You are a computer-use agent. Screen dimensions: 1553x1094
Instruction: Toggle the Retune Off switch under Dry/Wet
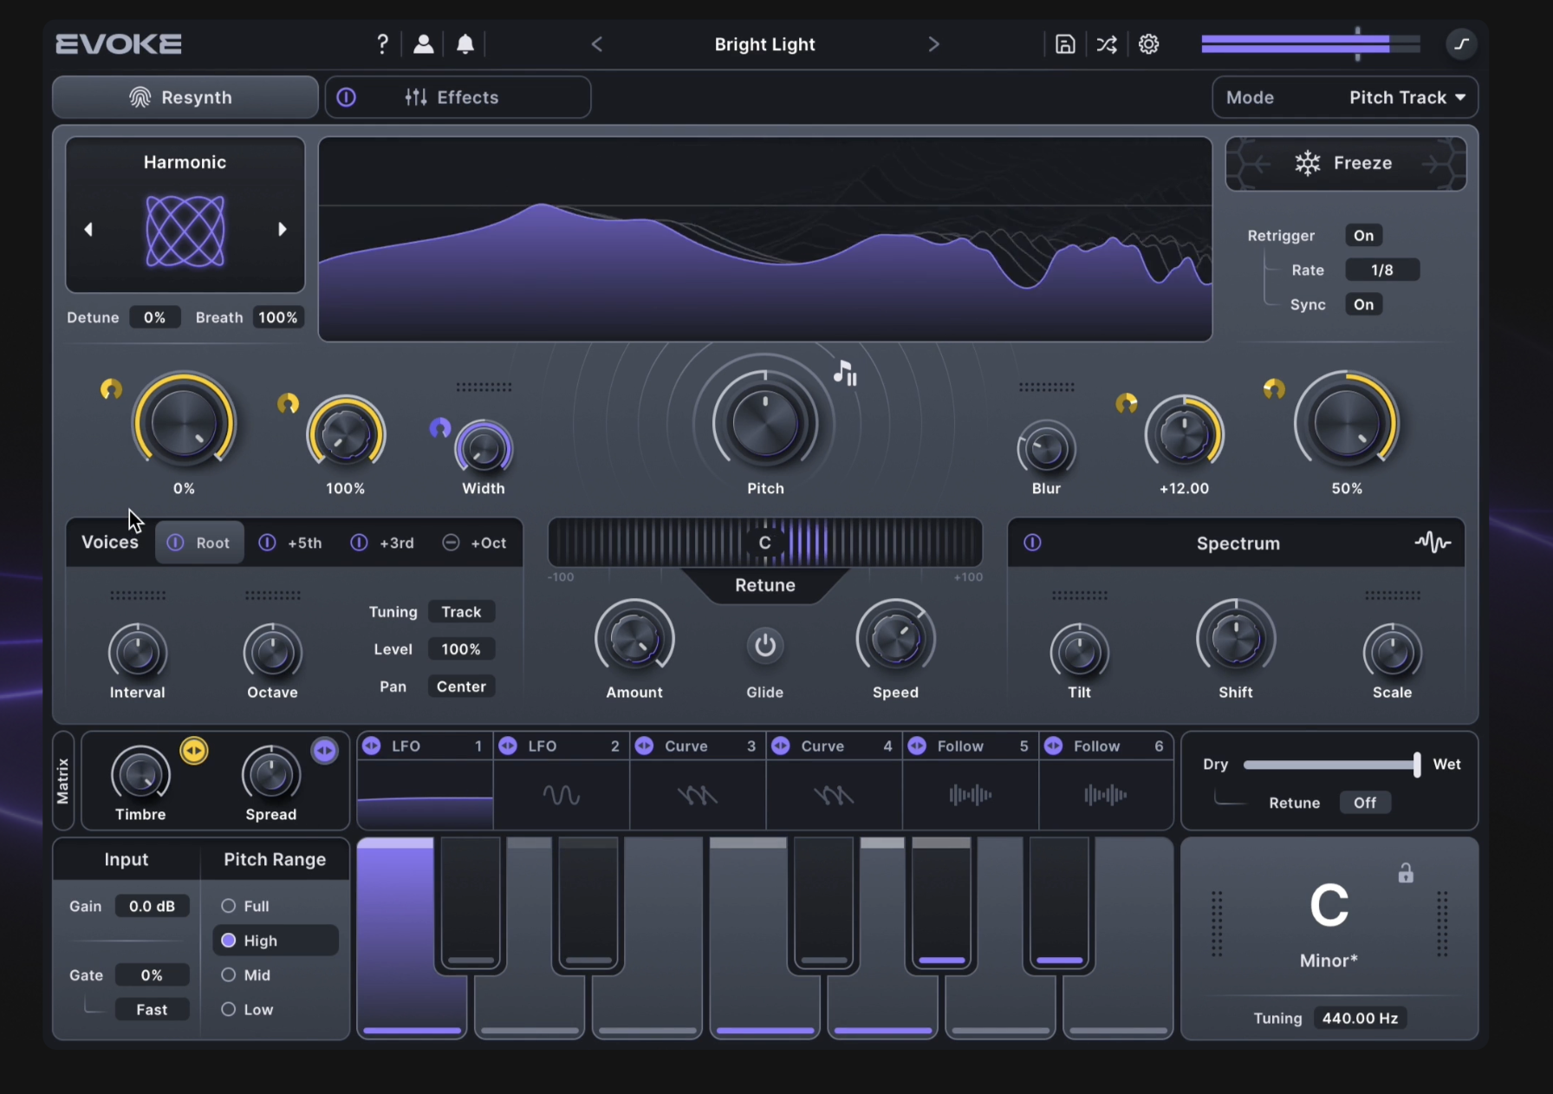(x=1365, y=803)
